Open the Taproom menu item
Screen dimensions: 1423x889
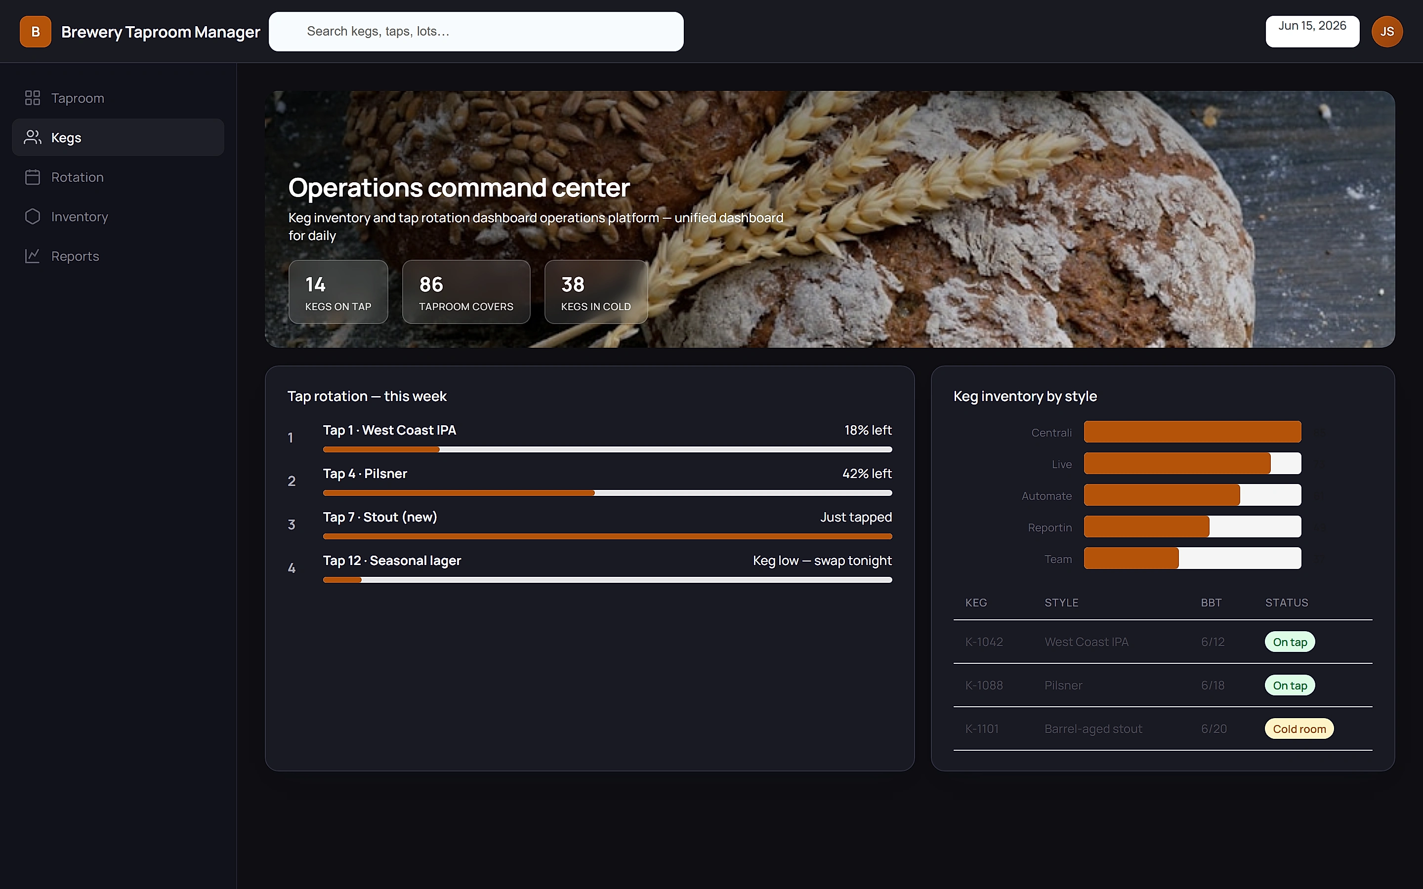pyautogui.click(x=118, y=98)
